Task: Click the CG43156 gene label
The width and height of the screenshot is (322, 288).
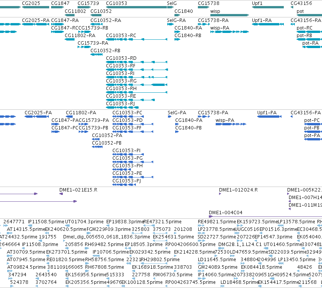Action: pos(301,3)
